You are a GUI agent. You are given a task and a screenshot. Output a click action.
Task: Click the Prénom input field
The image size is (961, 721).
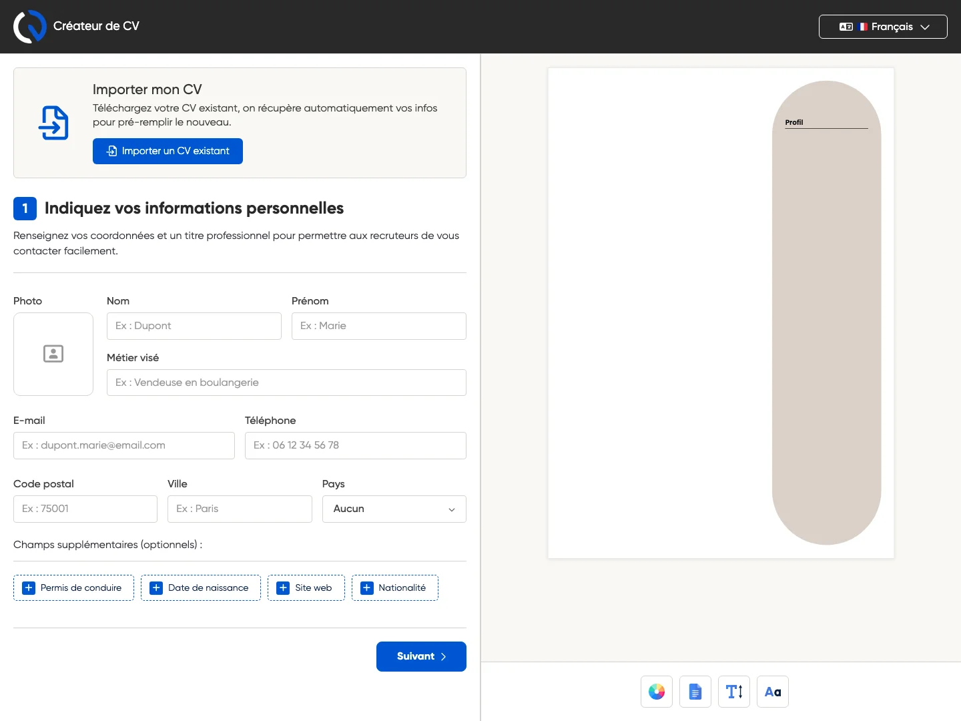coord(379,326)
